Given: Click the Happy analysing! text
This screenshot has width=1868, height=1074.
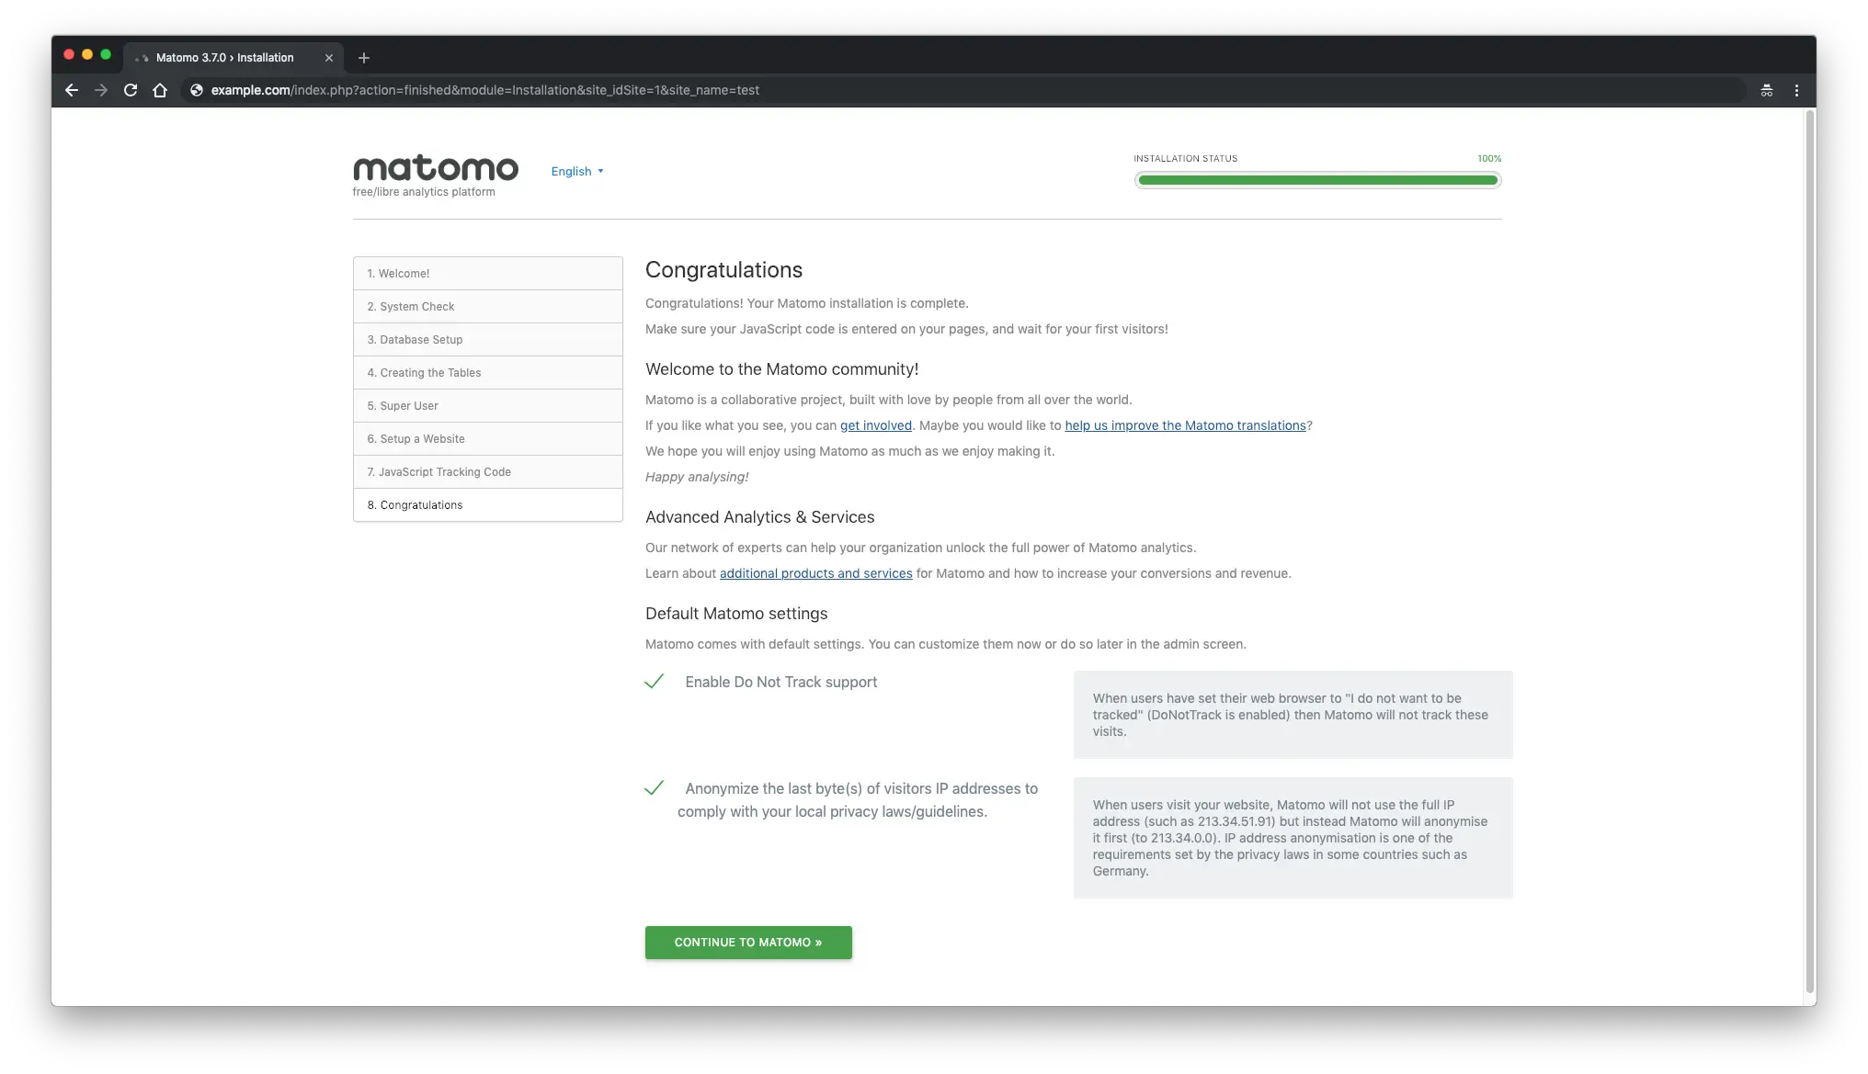Looking at the screenshot, I should point(697,477).
